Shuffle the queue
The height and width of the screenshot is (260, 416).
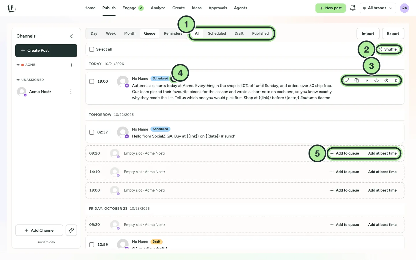(x=388, y=49)
